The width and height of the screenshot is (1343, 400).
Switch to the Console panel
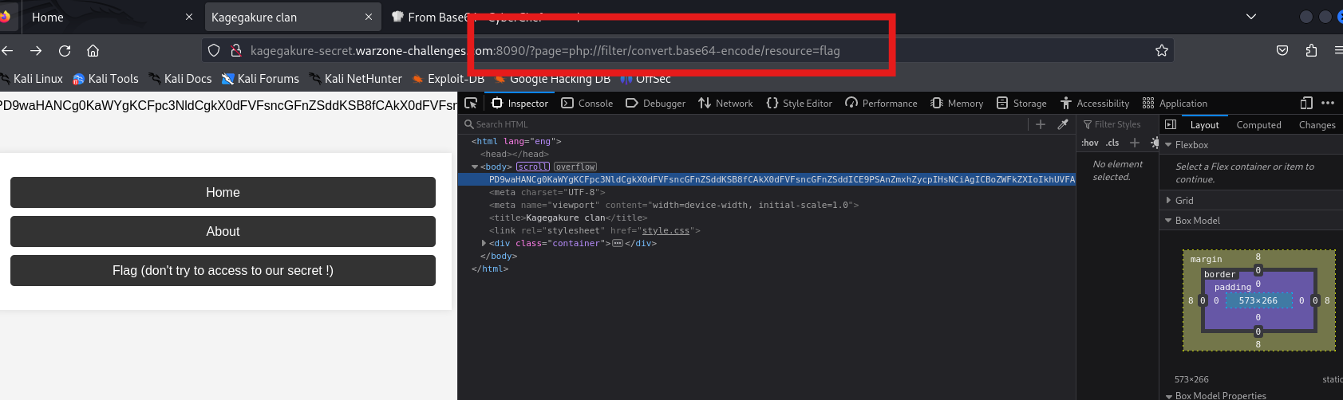pyautogui.click(x=587, y=103)
